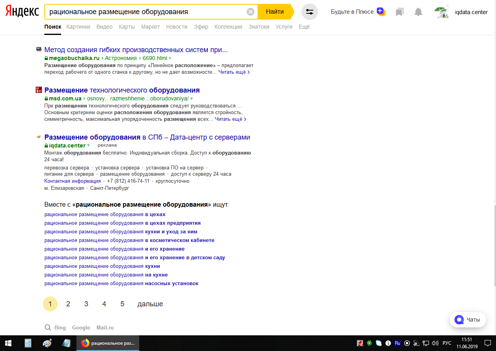Switch to the Коллекции tab
The image size is (496, 351).
[229, 27]
